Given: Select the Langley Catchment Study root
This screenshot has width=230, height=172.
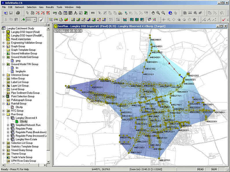Looking at the screenshot, I should 20,28.
